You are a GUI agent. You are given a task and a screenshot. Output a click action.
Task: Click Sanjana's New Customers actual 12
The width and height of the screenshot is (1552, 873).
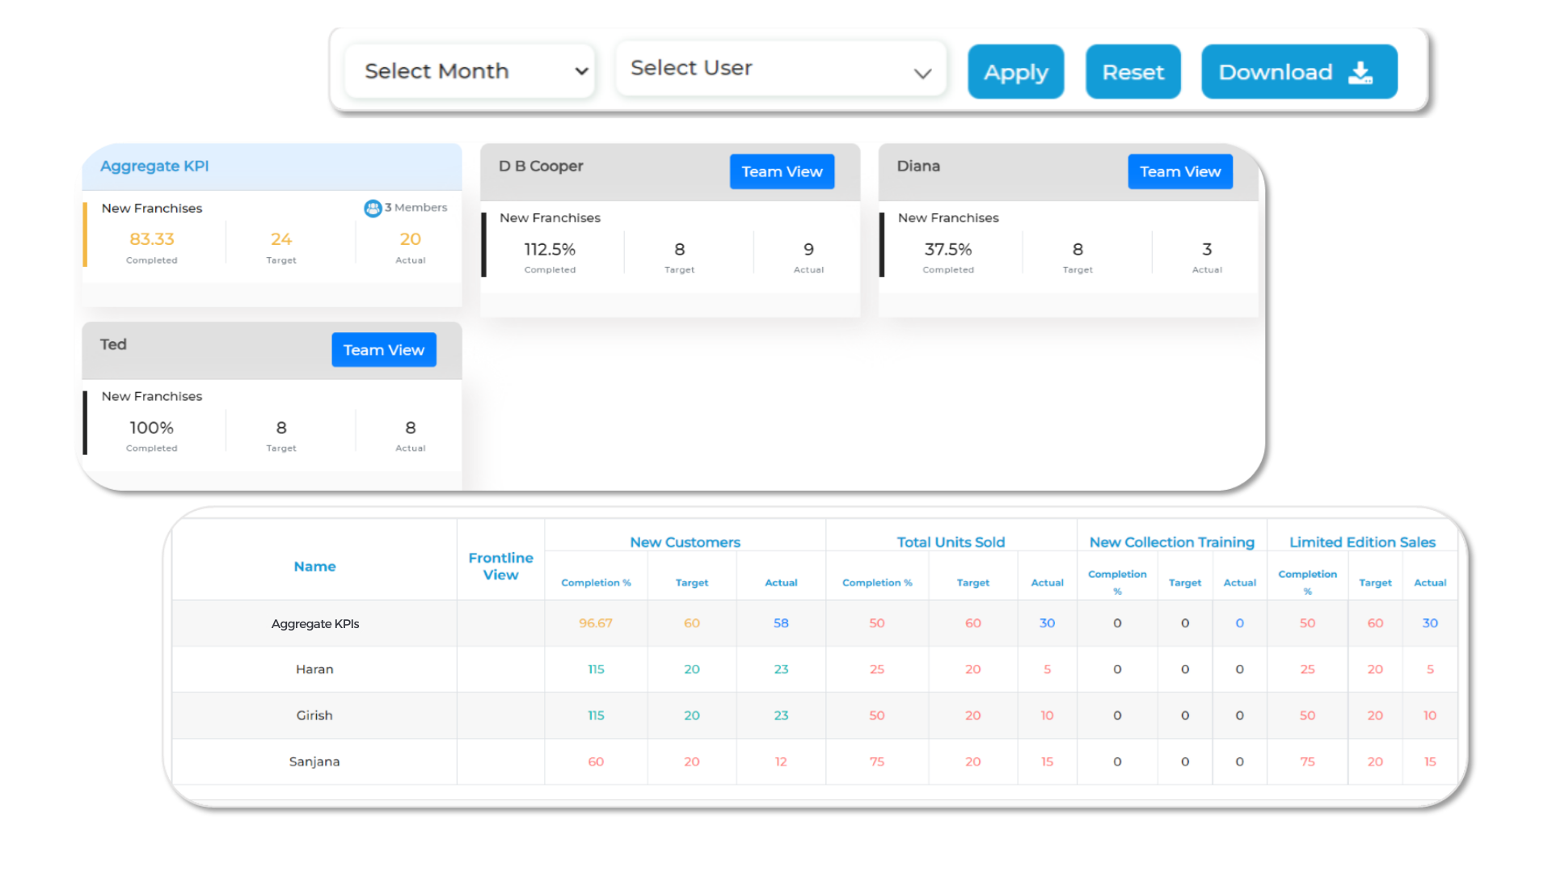coord(781,761)
